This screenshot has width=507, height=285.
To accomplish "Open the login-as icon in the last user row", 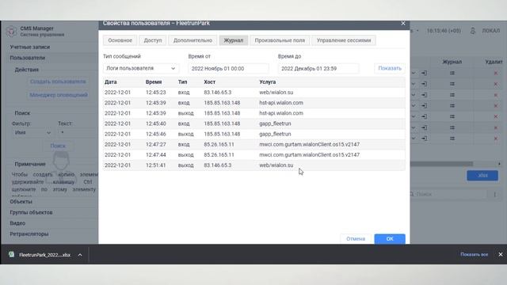I will click(x=424, y=139).
